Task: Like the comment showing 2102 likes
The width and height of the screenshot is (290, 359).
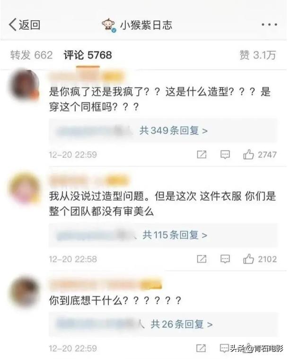Action: [x=260, y=259]
